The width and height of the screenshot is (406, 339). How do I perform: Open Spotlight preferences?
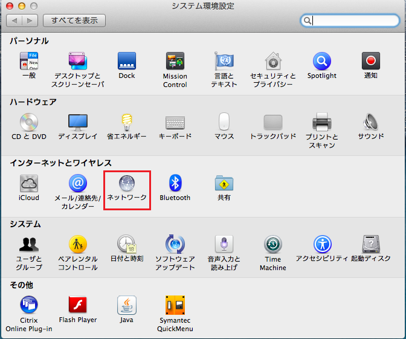(322, 62)
